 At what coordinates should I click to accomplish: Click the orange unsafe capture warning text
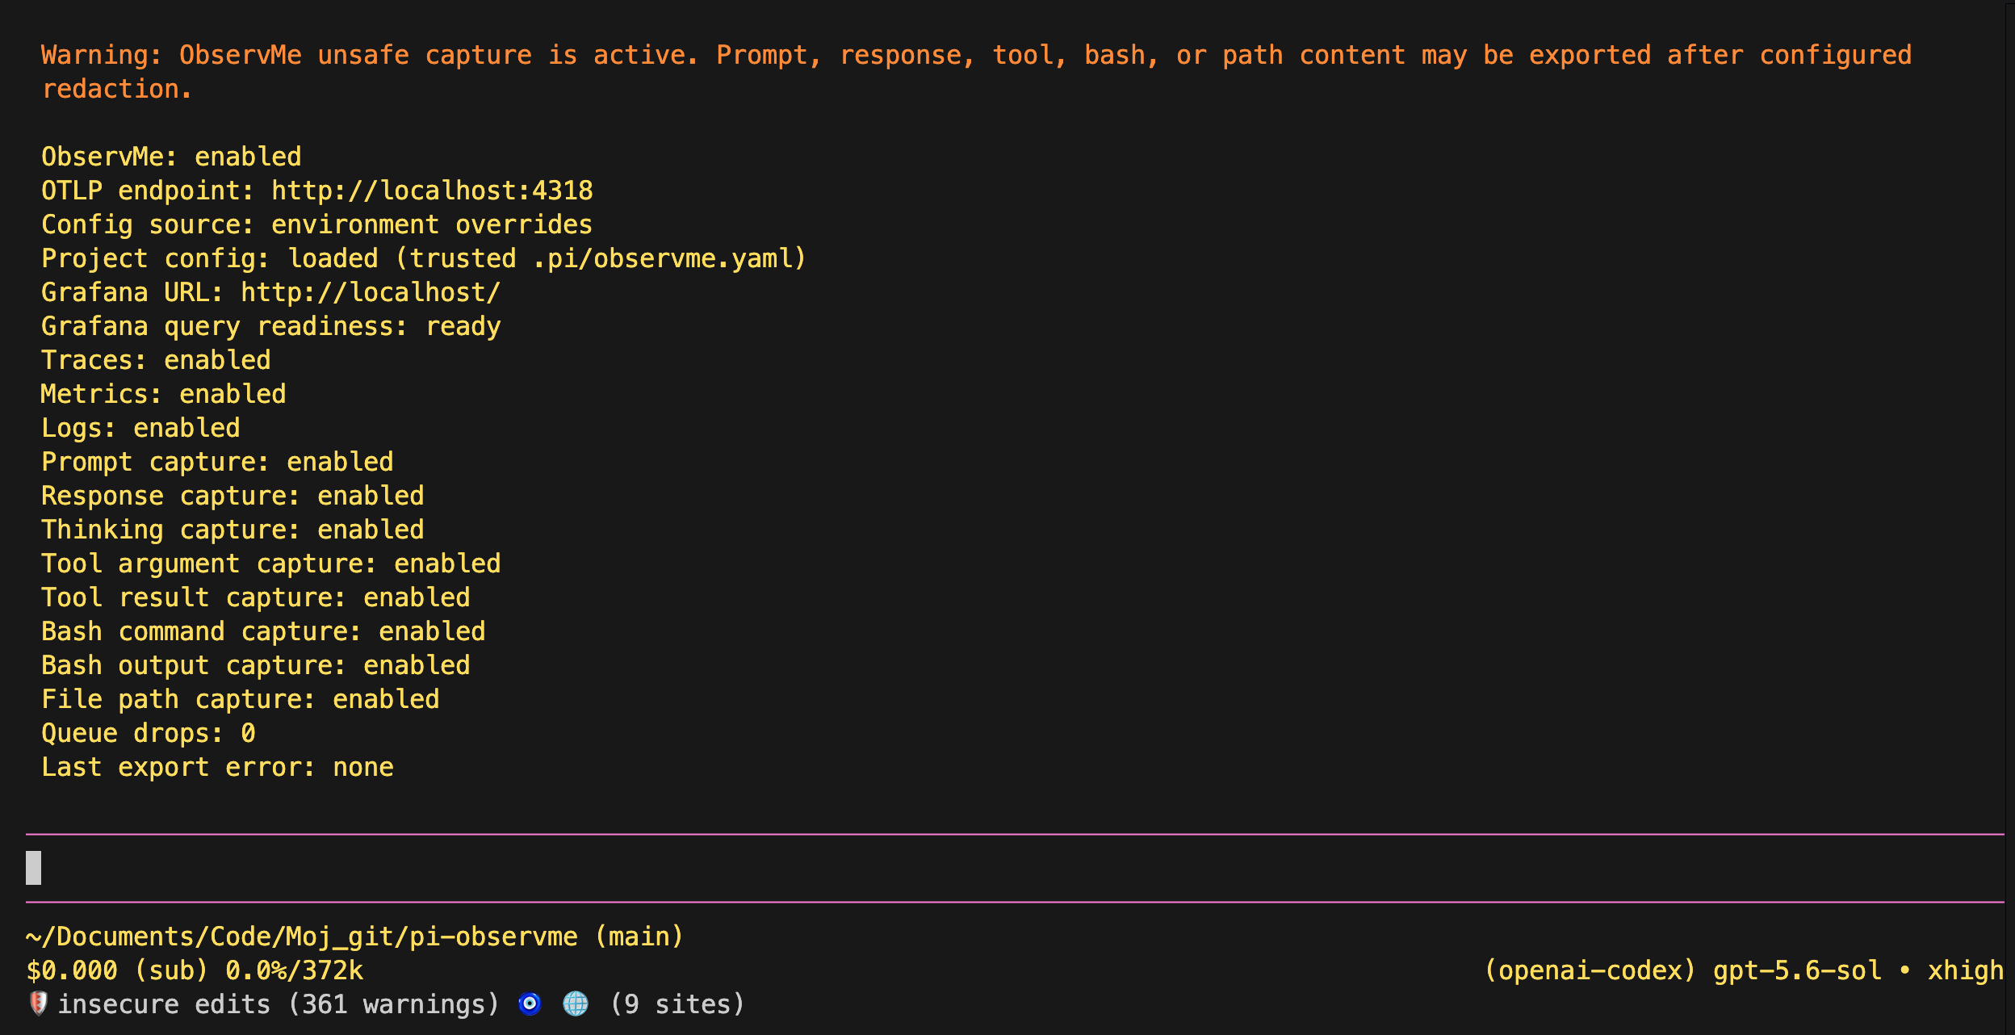pos(977,72)
